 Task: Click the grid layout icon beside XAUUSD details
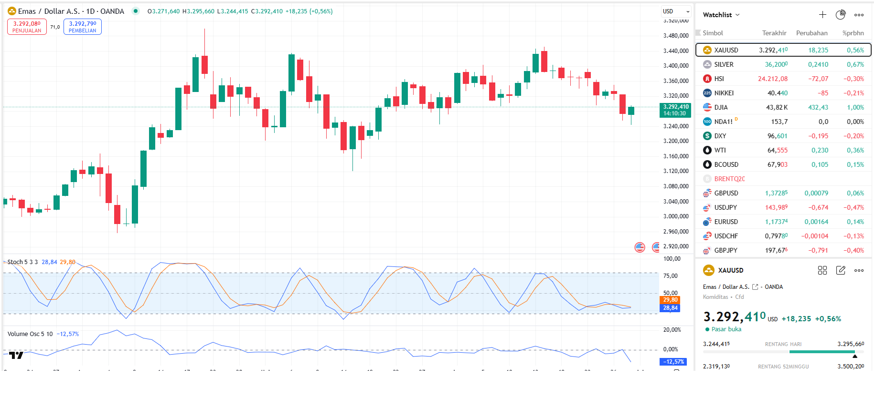822,270
